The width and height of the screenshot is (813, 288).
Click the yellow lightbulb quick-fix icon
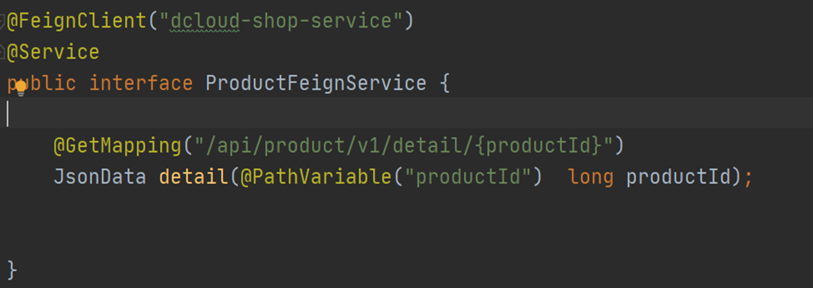click(20, 88)
